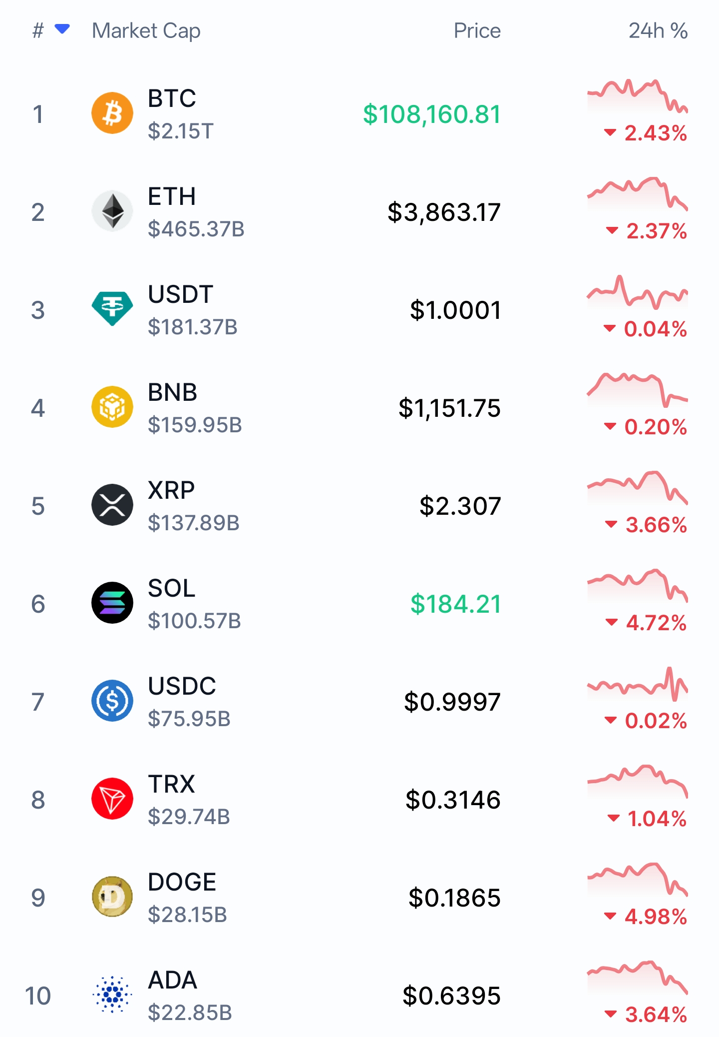719x1037 pixels.
Task: Toggle rank sort with blue arrow
Action: [62, 29]
